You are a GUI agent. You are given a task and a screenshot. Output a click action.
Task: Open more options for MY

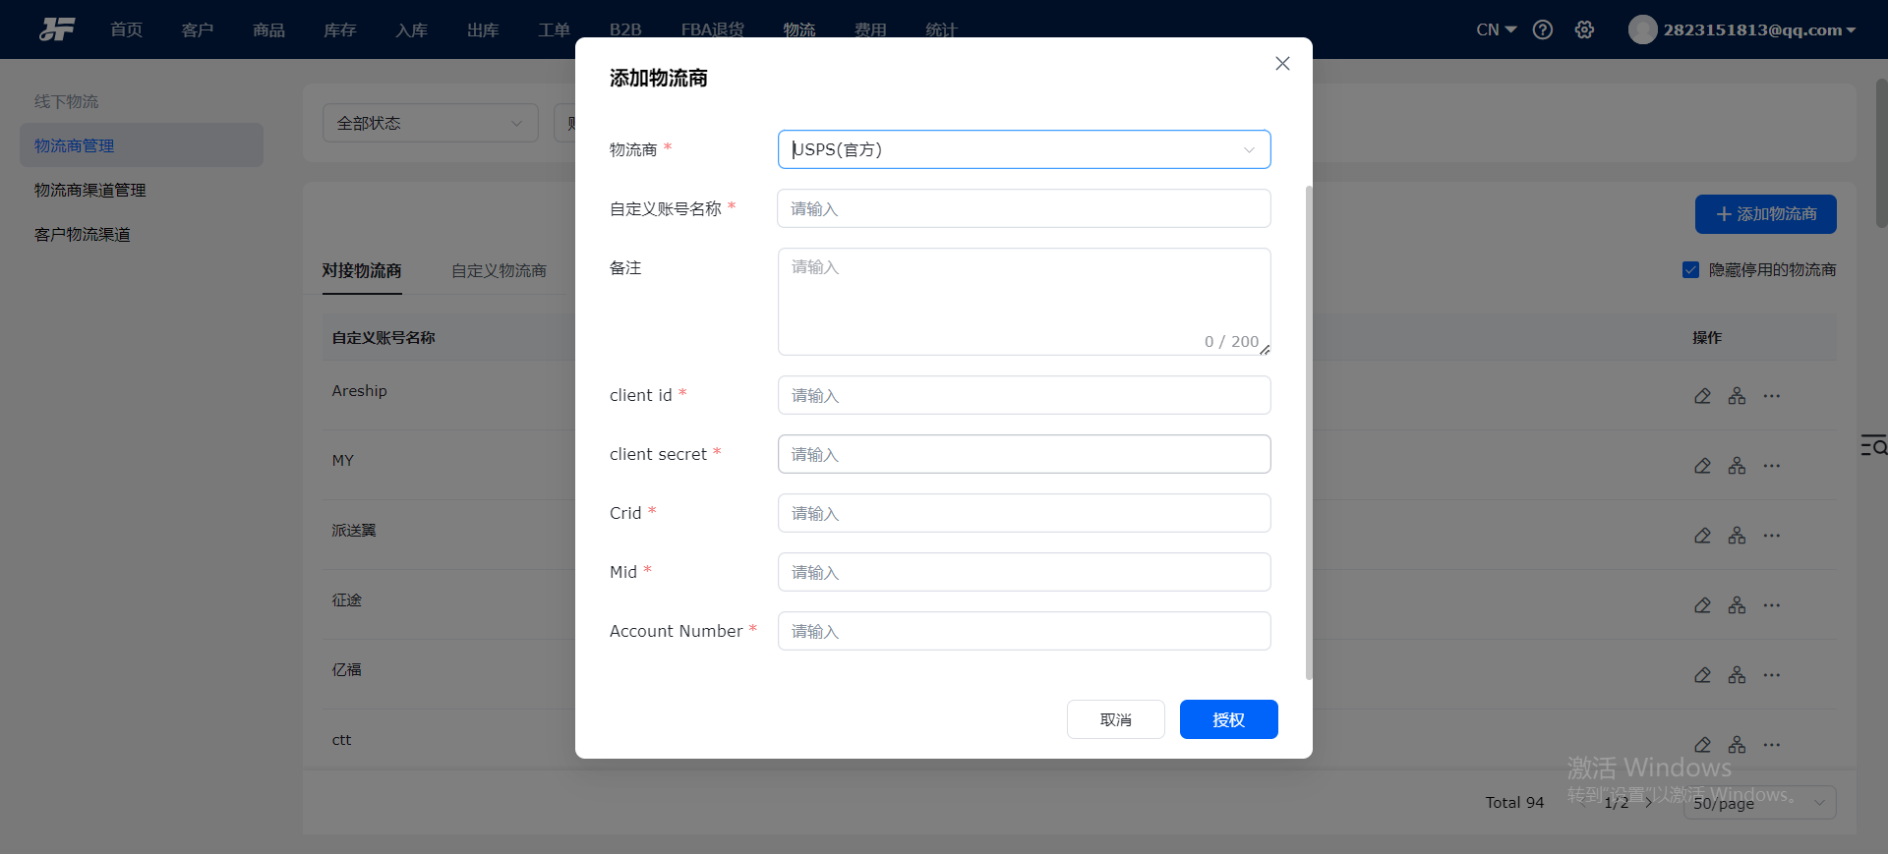pos(1772,466)
